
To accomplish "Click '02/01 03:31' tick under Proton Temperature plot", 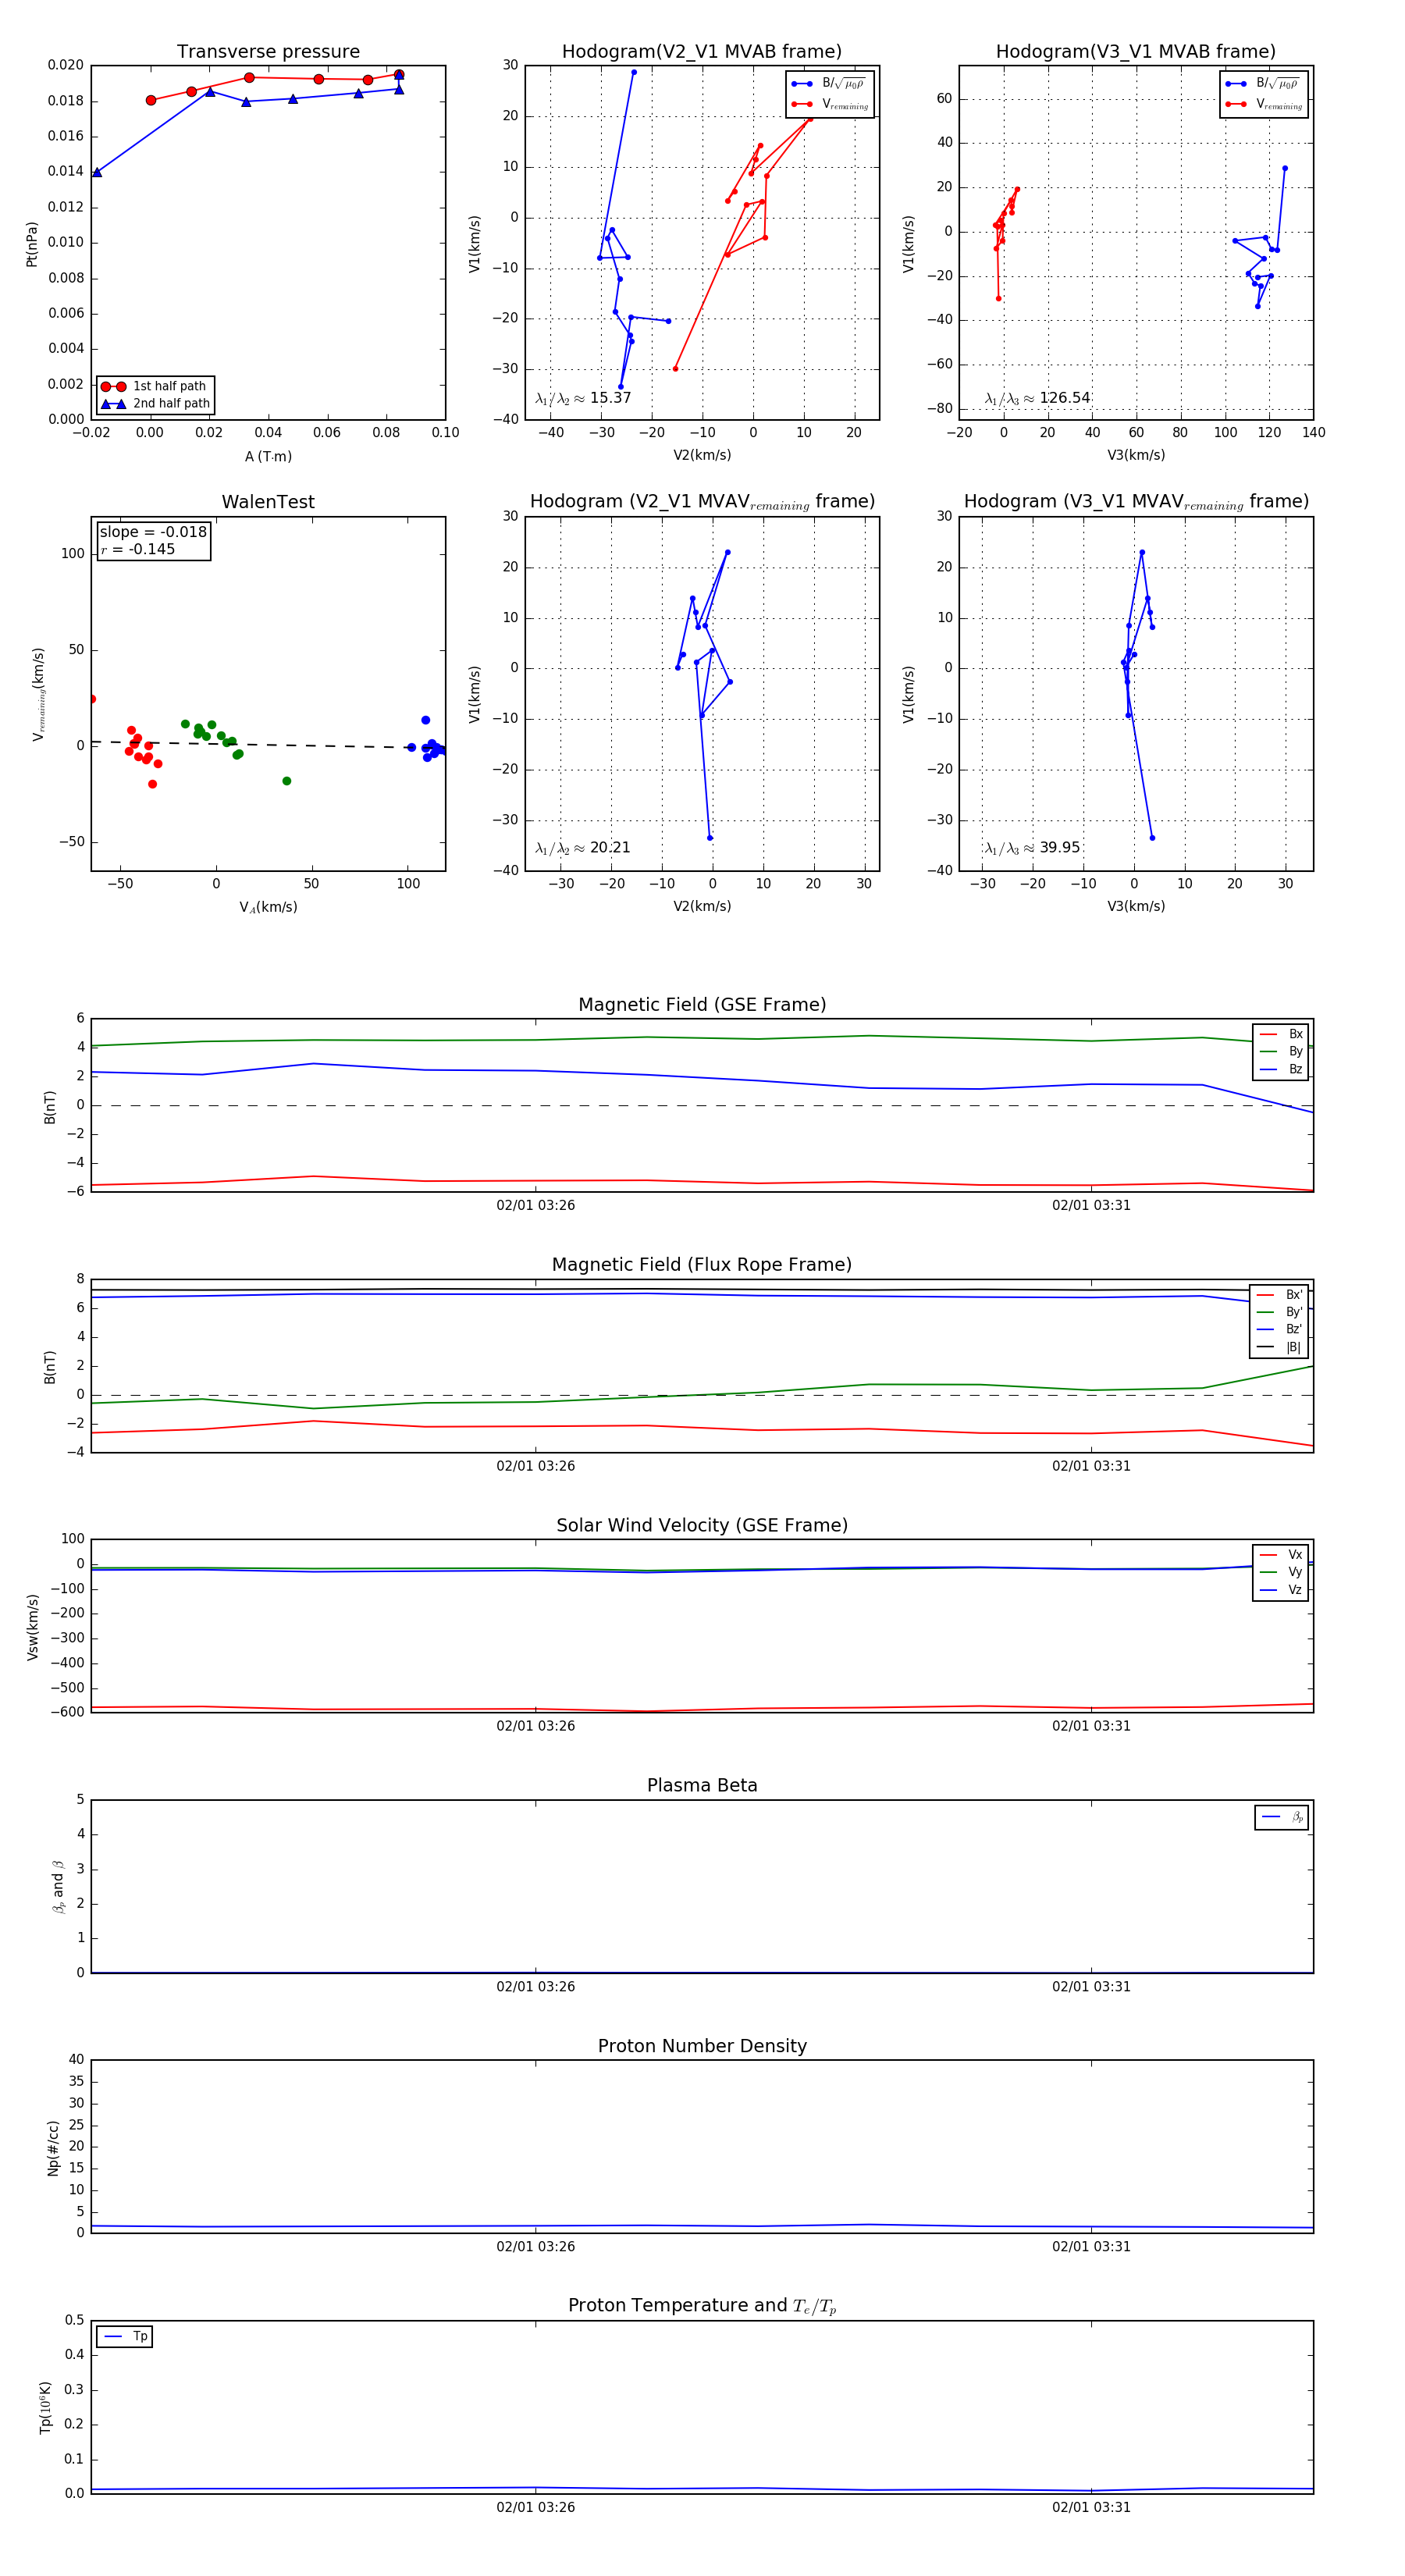I will [x=1091, y=2508].
